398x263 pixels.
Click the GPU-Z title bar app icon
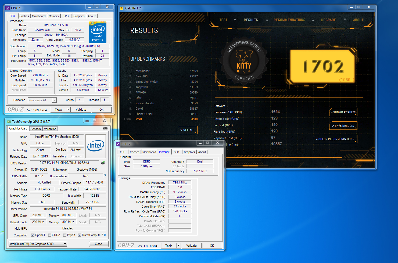coord(9,122)
